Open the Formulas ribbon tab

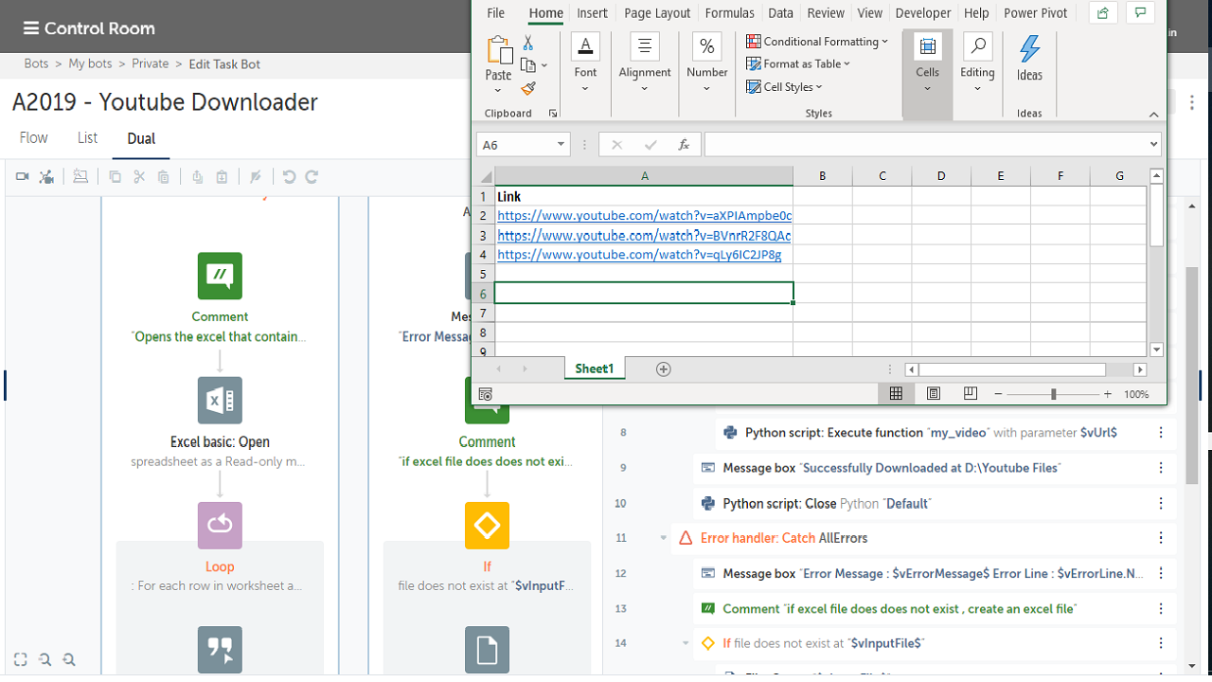pos(729,13)
